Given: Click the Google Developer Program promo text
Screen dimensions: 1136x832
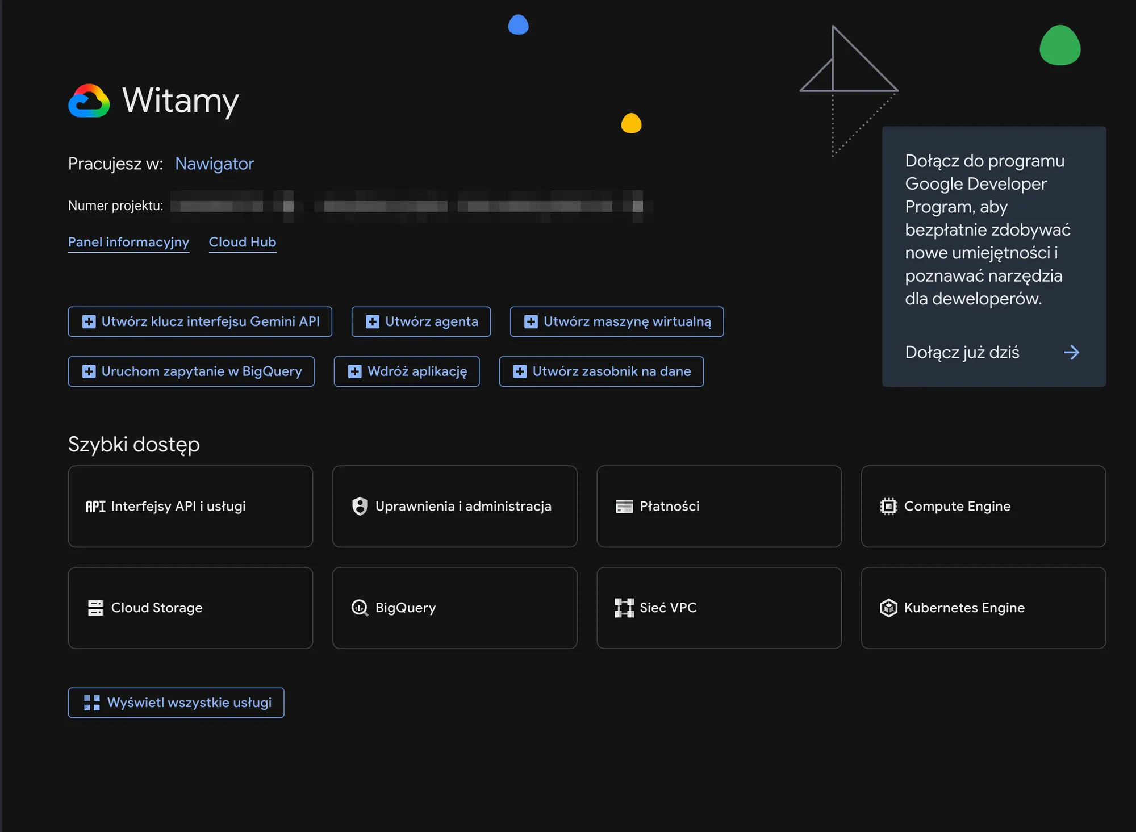Looking at the screenshot, I should coord(988,230).
